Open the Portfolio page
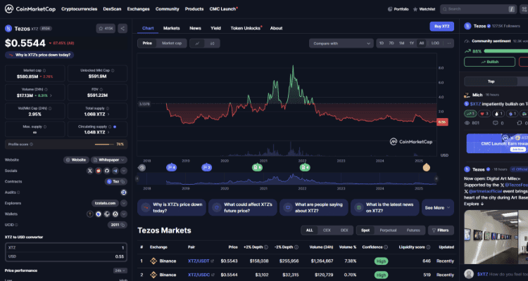The image size is (528, 281). pyautogui.click(x=398, y=9)
